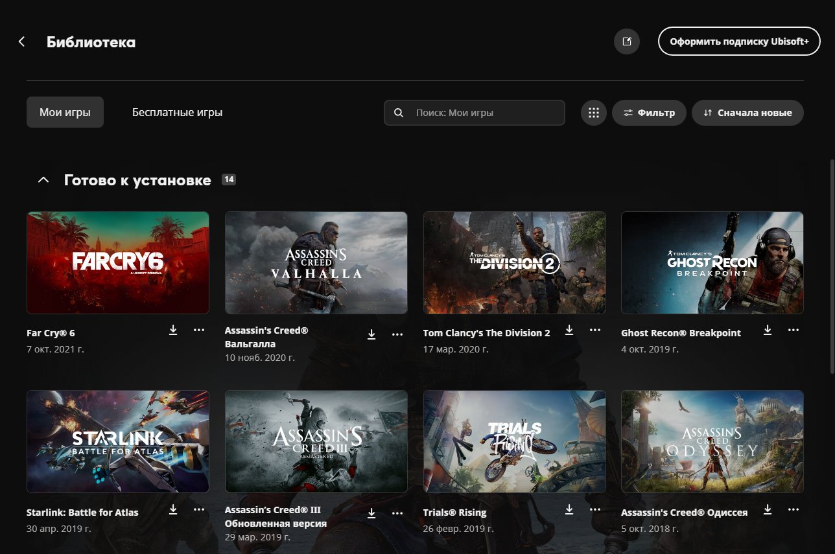Open three-dot menu for Far Cry 6

(199, 330)
